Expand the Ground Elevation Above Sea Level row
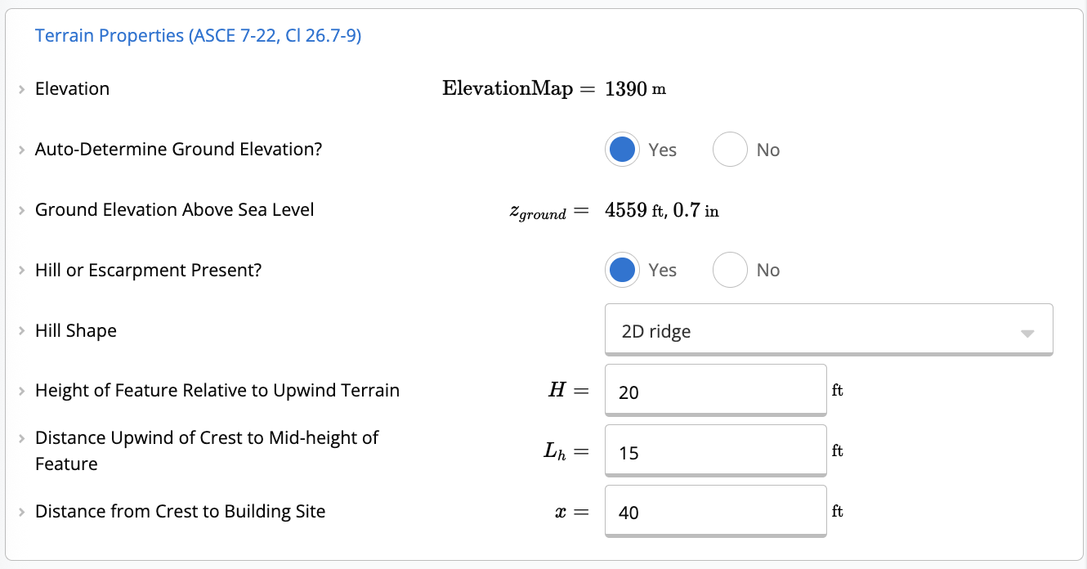This screenshot has width=1087, height=569. 21,210
